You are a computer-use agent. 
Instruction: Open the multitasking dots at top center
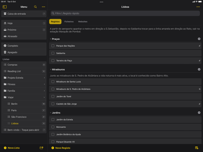pos(101,2)
